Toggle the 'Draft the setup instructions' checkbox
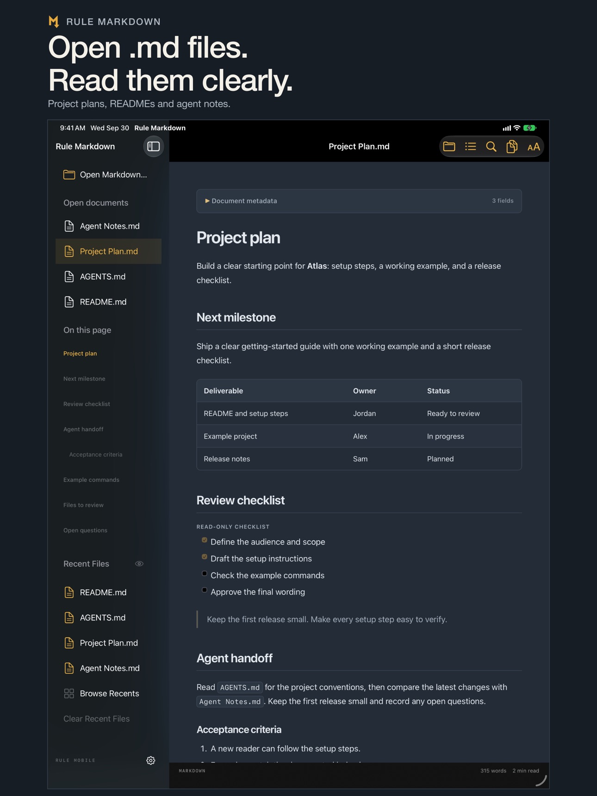 click(204, 557)
